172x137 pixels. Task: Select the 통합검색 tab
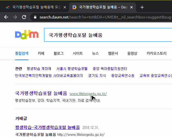[22, 53]
